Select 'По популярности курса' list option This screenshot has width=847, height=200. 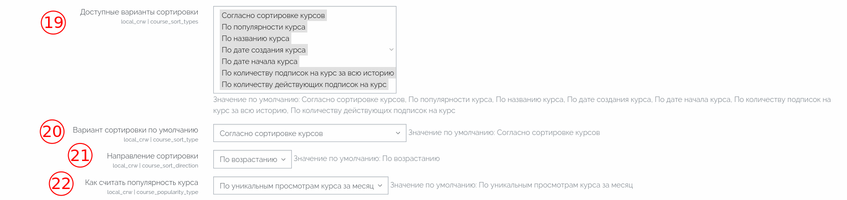[x=263, y=27]
